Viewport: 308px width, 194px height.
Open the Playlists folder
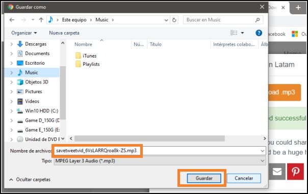coord(87,64)
